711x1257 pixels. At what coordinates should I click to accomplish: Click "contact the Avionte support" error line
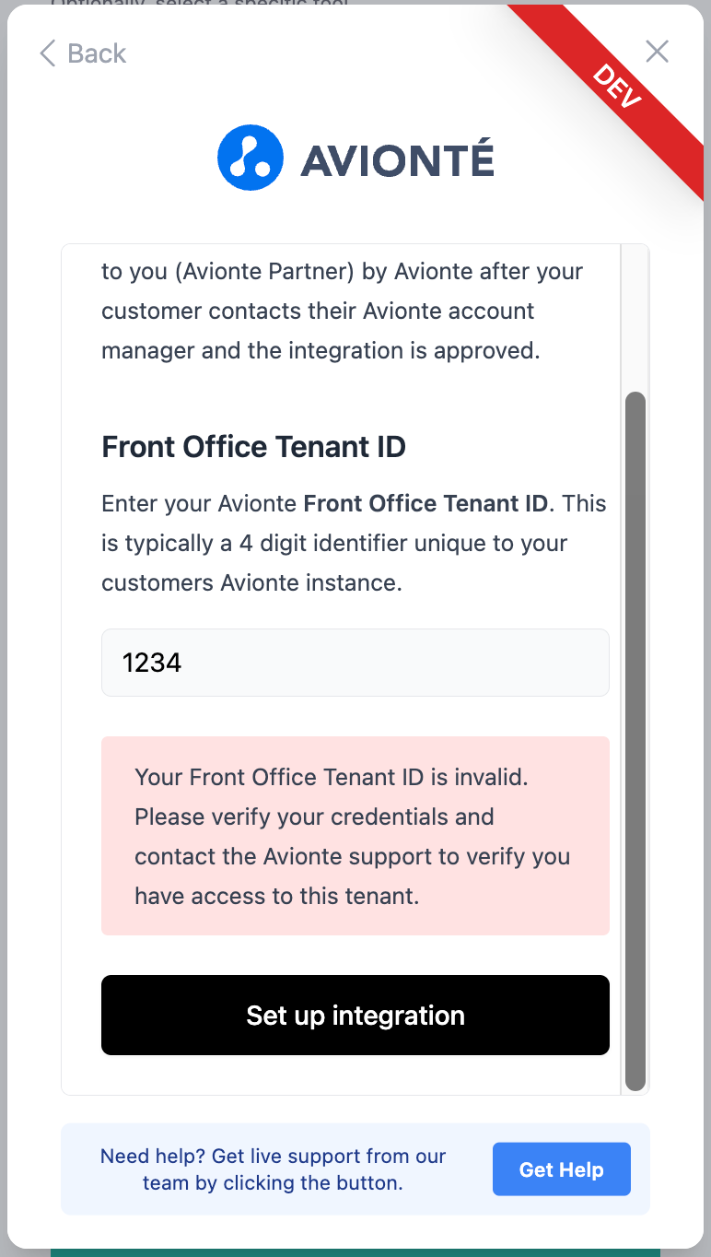352,857
